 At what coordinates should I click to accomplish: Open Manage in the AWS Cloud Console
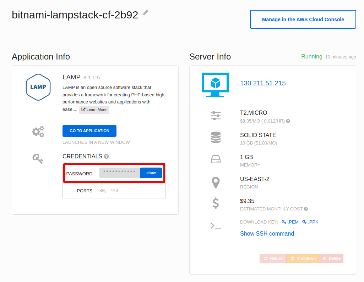coord(303,19)
